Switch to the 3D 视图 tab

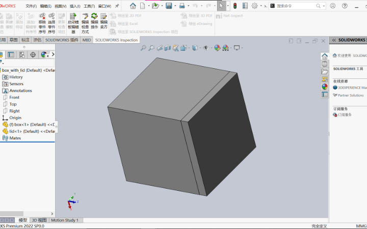(x=39, y=220)
